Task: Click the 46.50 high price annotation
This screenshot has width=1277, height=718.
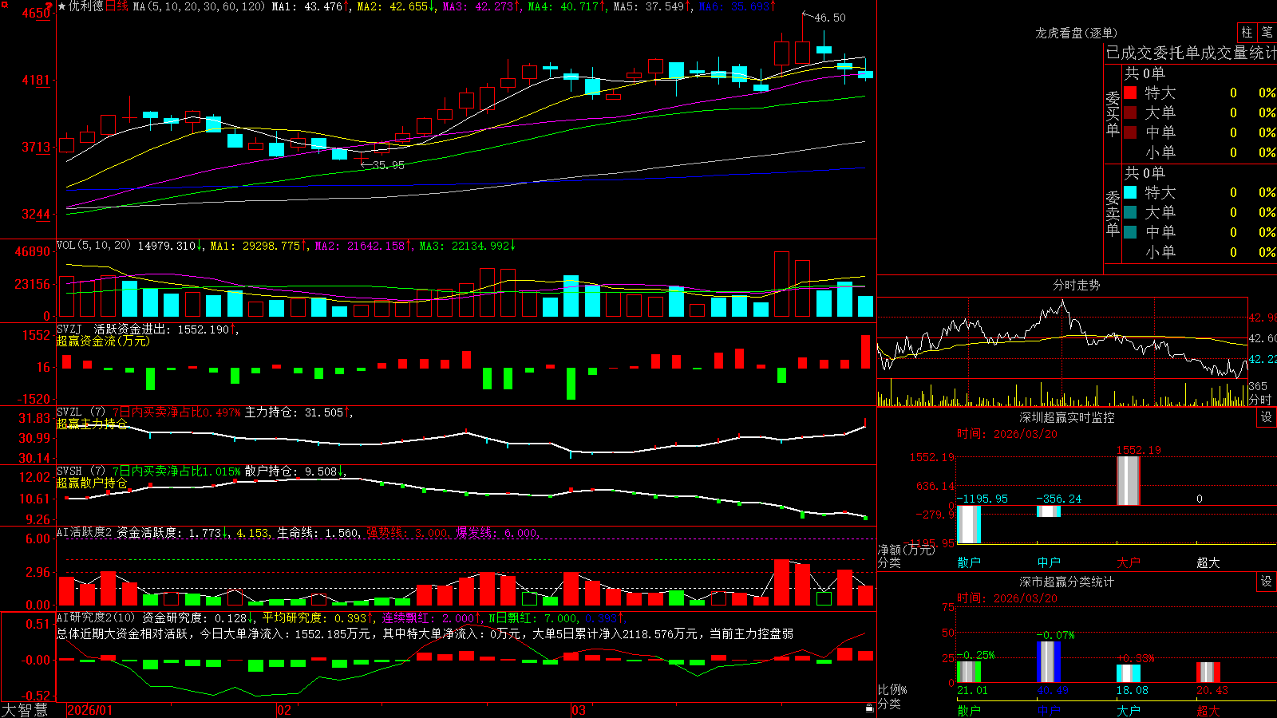Action: [830, 18]
